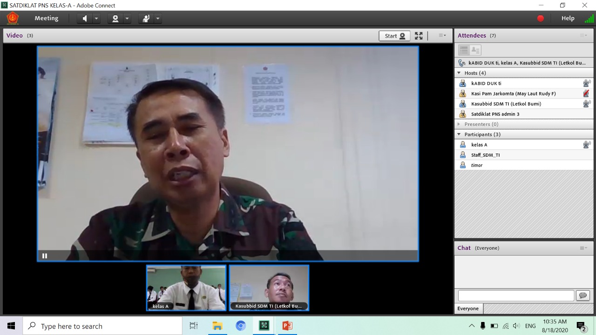Screen dimensions: 596x335
Task: Open webcam options dropdown arrow
Action: click(x=127, y=19)
